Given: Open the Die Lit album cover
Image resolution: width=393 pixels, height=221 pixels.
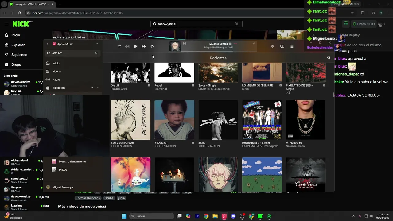Looking at the screenshot, I should pos(130,72).
